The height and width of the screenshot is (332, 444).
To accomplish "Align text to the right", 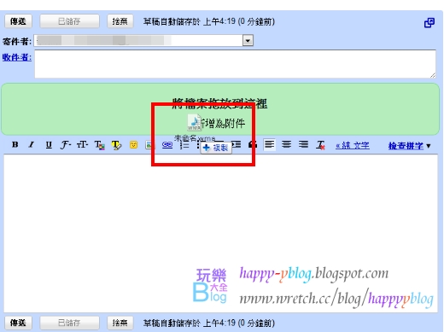I will pyautogui.click(x=303, y=144).
